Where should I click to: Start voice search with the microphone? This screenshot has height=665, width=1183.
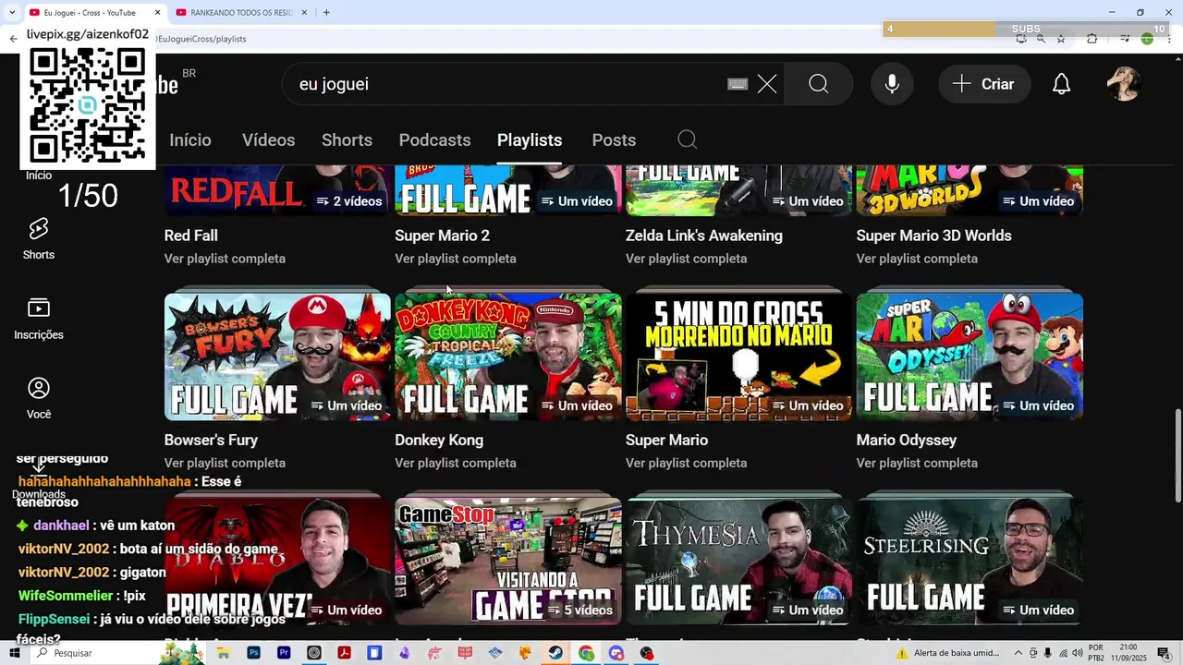click(x=892, y=84)
